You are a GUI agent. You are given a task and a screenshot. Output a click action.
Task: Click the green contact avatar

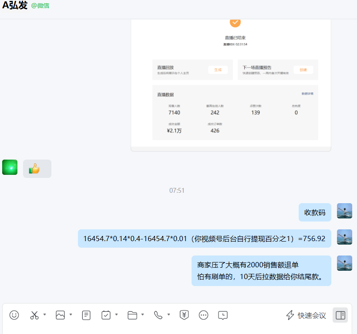point(10,167)
